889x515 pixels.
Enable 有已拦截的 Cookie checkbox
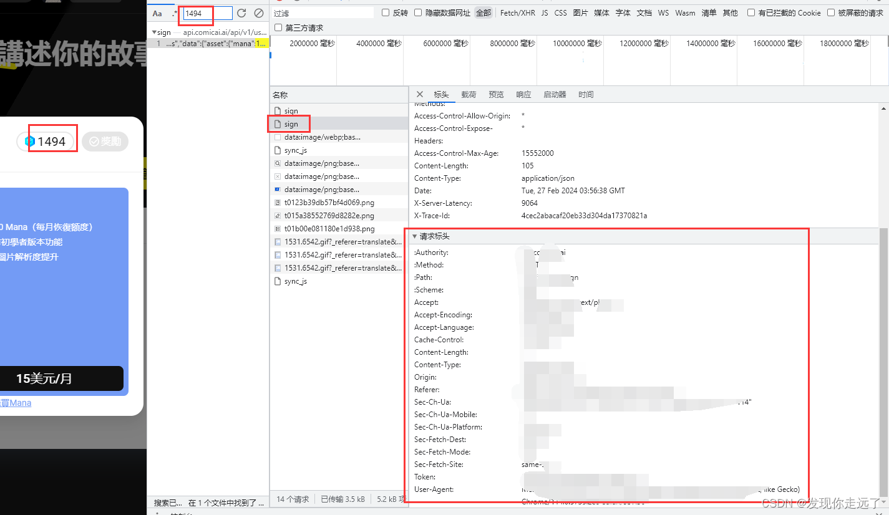pos(751,12)
